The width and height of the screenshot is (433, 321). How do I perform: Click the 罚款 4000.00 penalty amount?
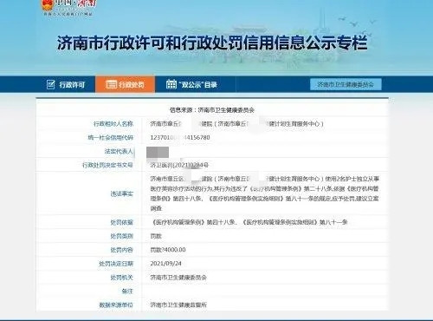point(168,250)
